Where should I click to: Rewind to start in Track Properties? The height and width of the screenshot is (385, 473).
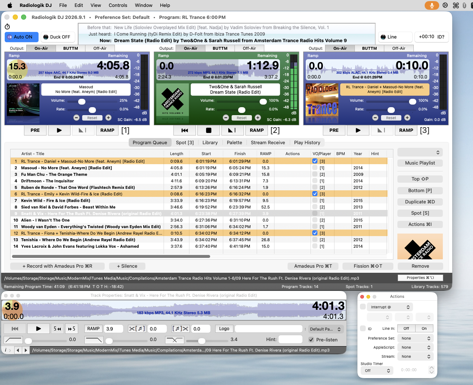(x=15, y=329)
